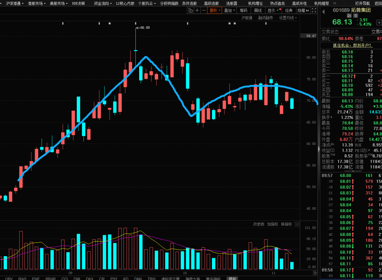
Task: Toggle the 沪股通 overlay
Action: [247, 18]
